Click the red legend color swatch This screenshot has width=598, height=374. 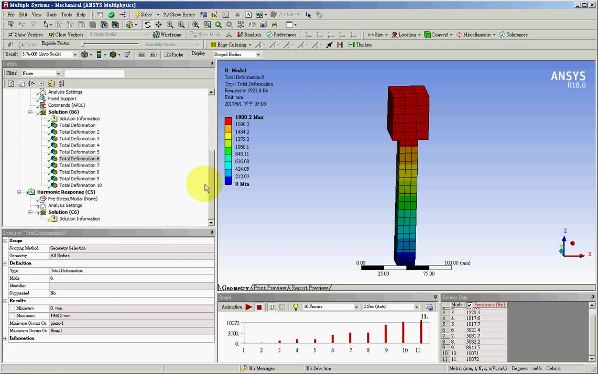pyautogui.click(x=228, y=121)
